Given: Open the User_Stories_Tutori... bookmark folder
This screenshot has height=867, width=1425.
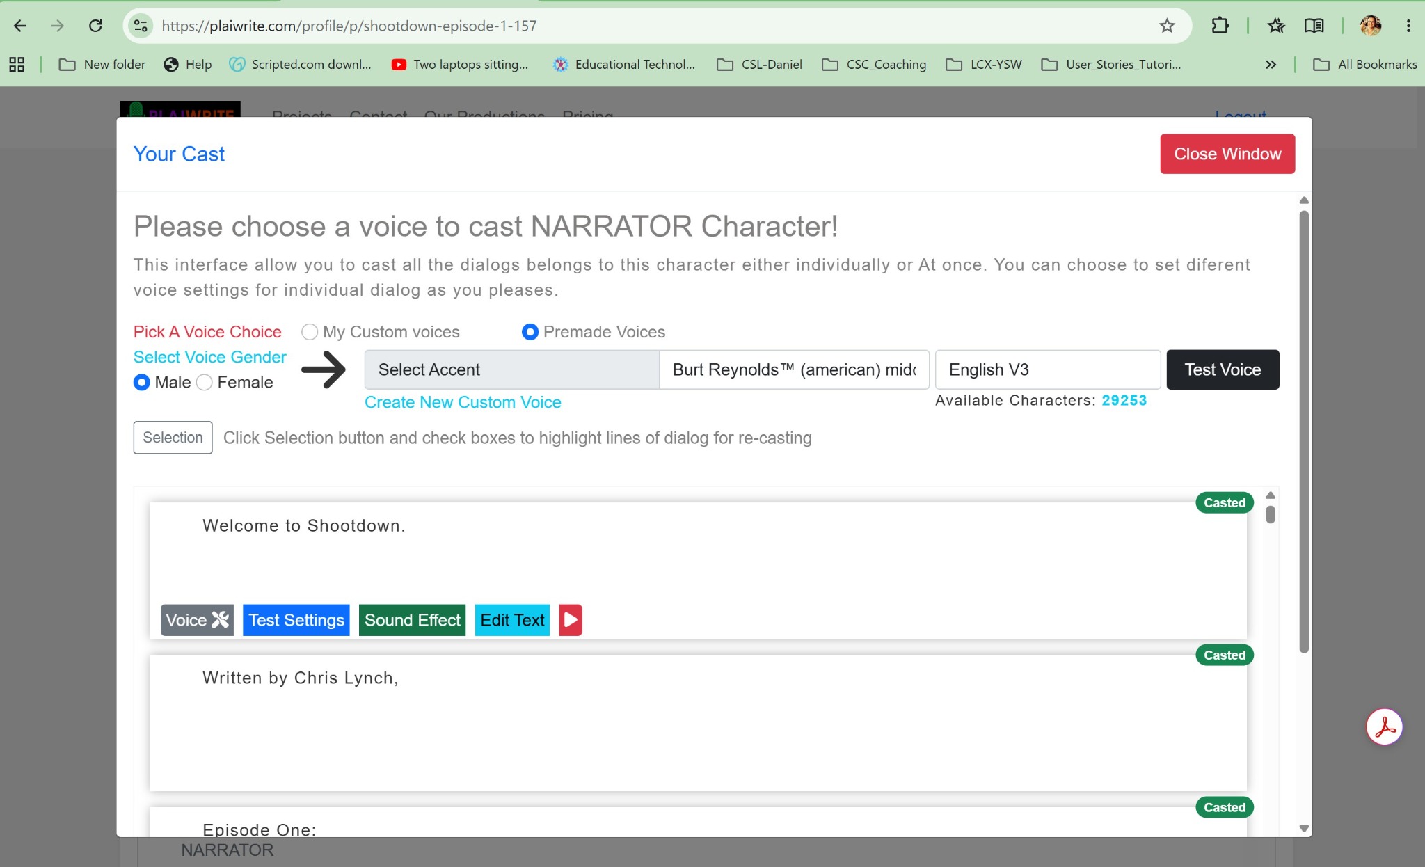Looking at the screenshot, I should click(1111, 65).
